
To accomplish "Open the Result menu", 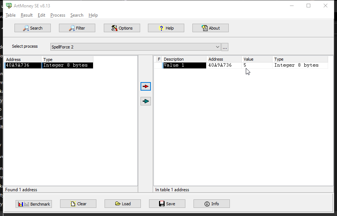I will pos(27,15).
